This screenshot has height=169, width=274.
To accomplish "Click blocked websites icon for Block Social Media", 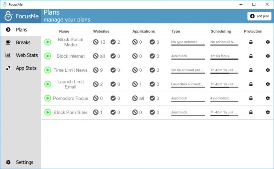I will click(96, 42).
